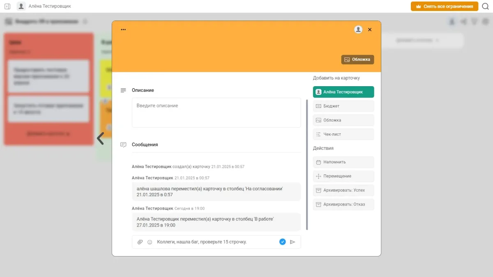Go to previous card with left chevron
493x277 pixels.
click(x=100, y=138)
